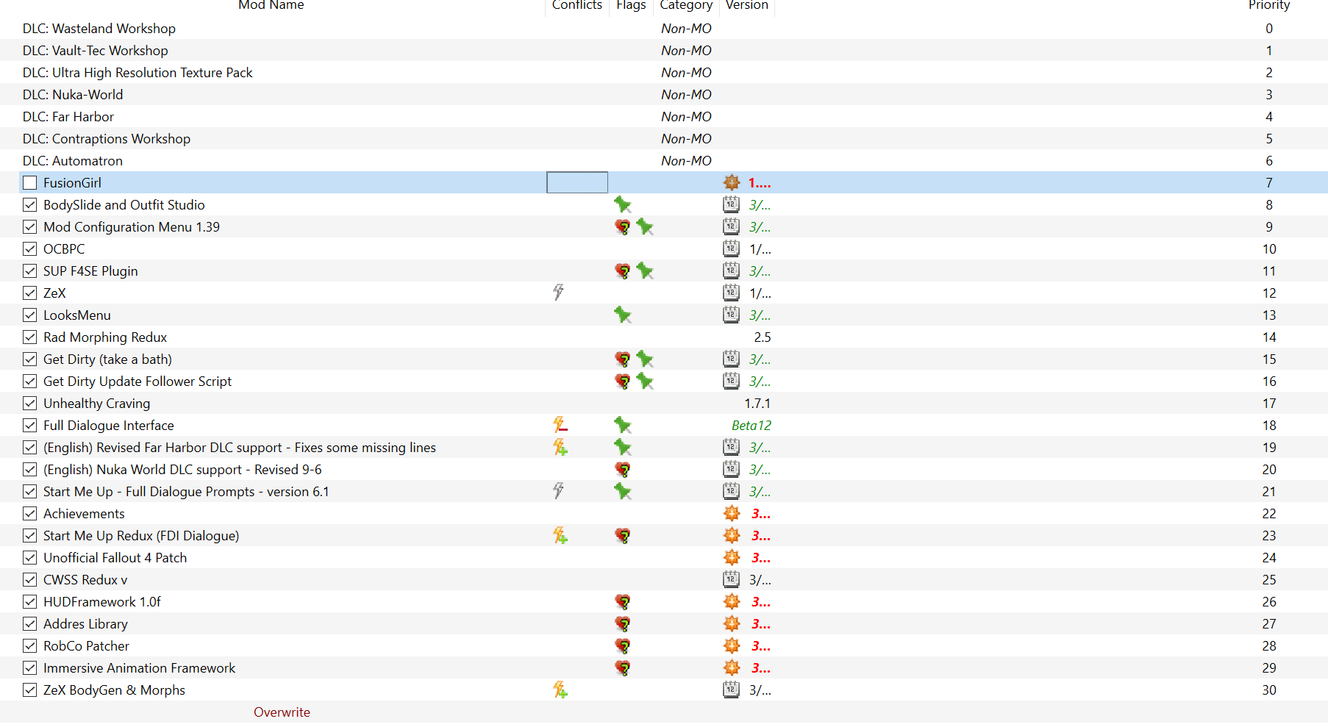
Task: Click the Non-MO category of Vault-Tec Workshop
Action: 686,50
